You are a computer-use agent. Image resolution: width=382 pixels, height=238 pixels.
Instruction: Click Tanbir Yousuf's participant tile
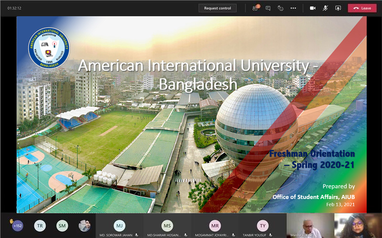(263, 226)
